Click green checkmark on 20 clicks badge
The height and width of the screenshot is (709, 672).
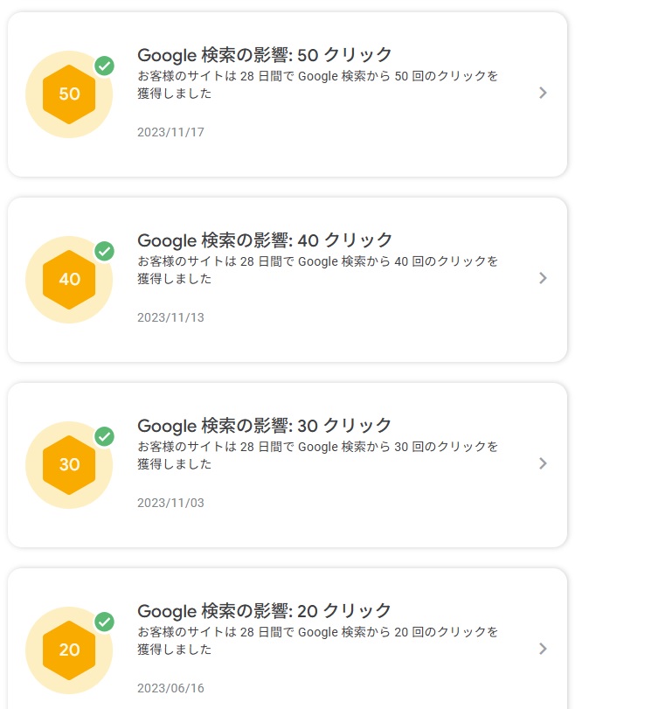104,622
